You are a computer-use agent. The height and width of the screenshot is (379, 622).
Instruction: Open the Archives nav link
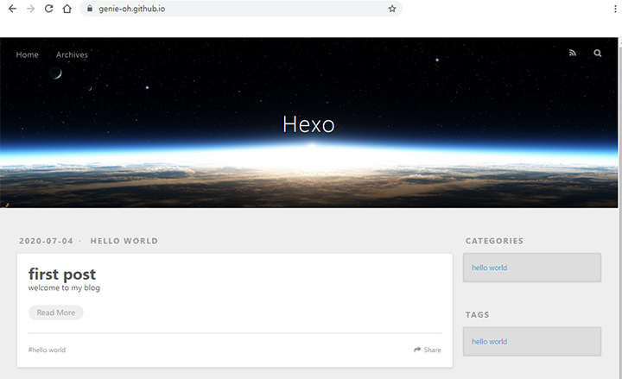click(72, 54)
